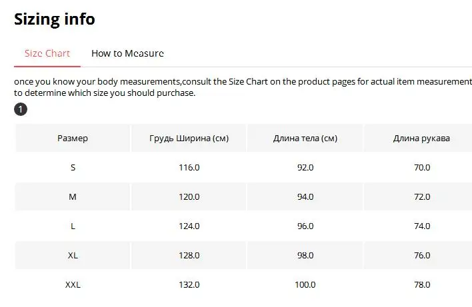Click the 116.0 chest width cell
Image resolution: width=472 pixels, height=307 pixels.
coord(189,168)
